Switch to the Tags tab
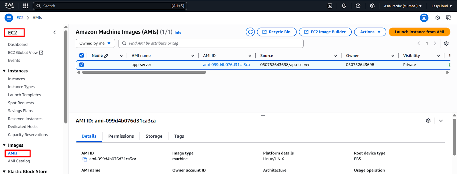Screen dimensions: 457x174 (x=179, y=136)
